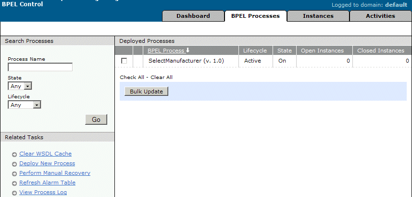Click the BPEL Control title
The image size is (412, 197).
(22, 4)
